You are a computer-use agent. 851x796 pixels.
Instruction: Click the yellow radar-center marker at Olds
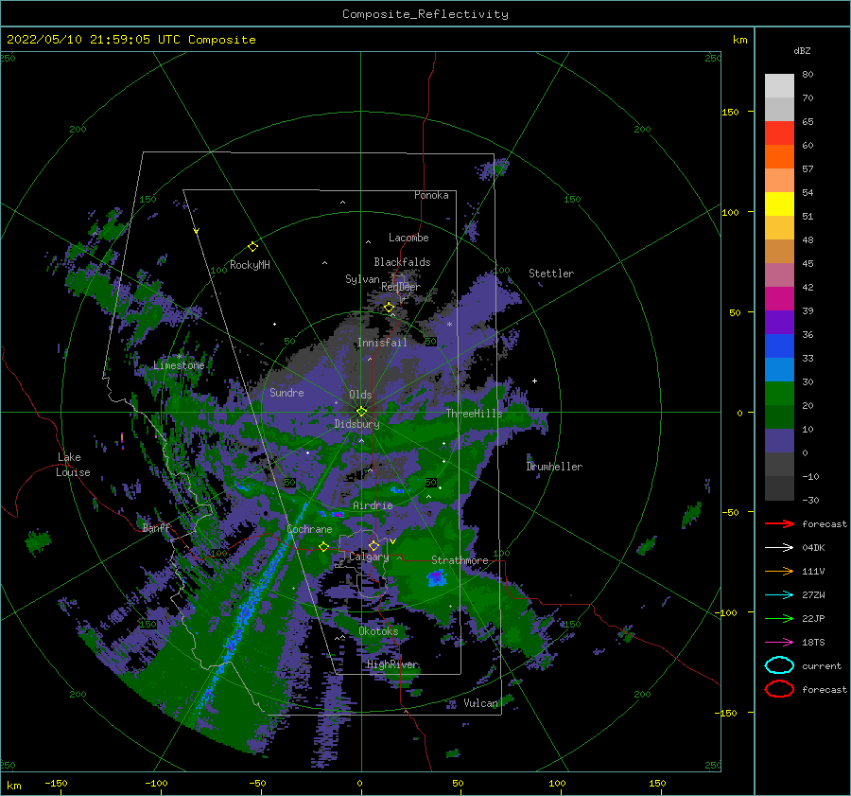361,412
